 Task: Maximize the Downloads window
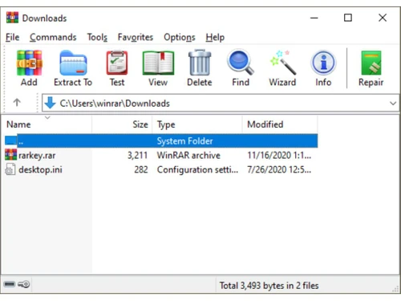pyautogui.click(x=348, y=18)
